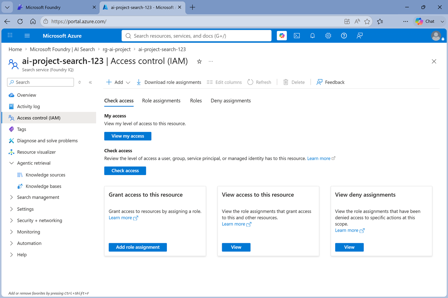The height and width of the screenshot is (298, 448).
Task: Click View my access button
Action: (x=128, y=136)
